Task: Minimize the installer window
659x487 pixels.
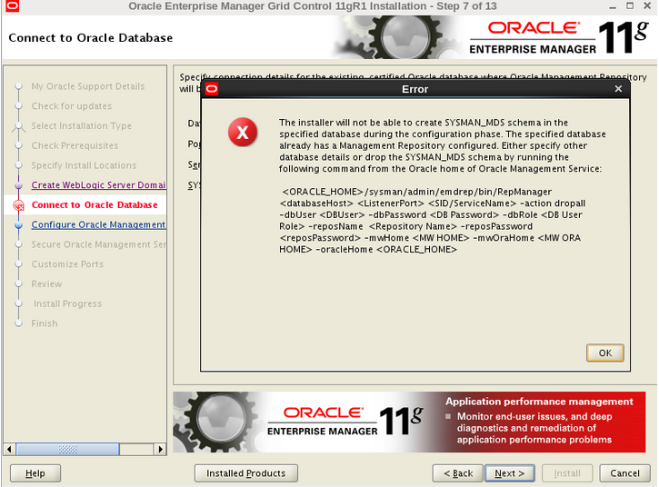Action: (x=613, y=6)
